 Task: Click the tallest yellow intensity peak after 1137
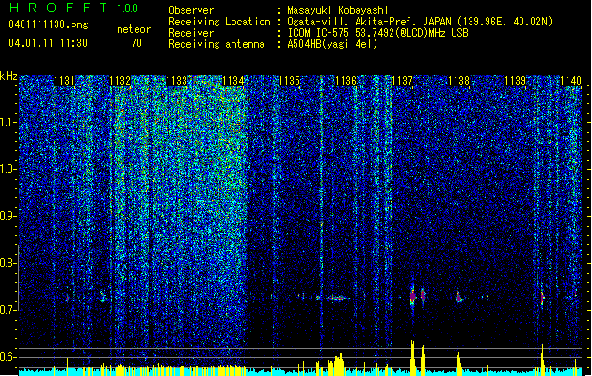(412, 358)
